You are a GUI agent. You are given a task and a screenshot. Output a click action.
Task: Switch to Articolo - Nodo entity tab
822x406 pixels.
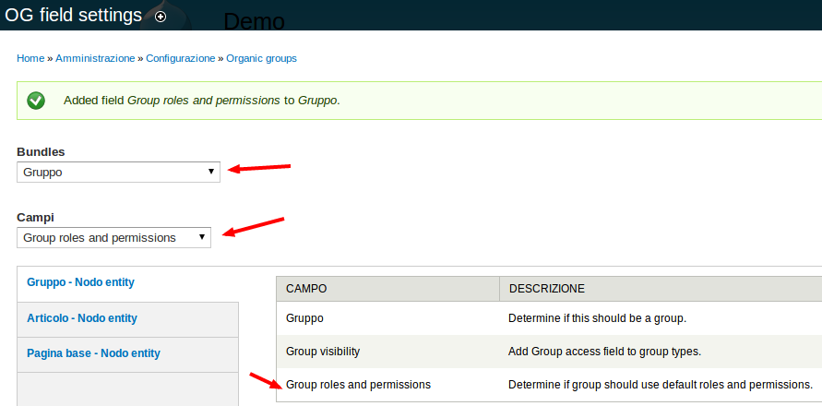point(82,318)
